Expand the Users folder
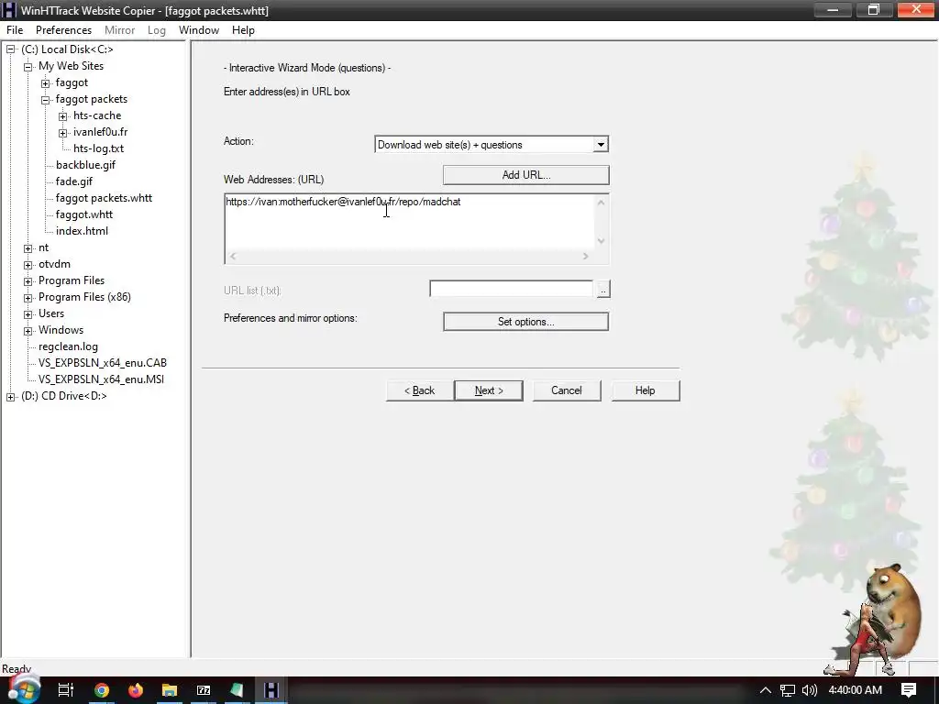 tap(28, 314)
